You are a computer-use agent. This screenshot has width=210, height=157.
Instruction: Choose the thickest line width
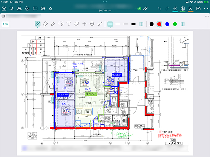tap(133, 24)
